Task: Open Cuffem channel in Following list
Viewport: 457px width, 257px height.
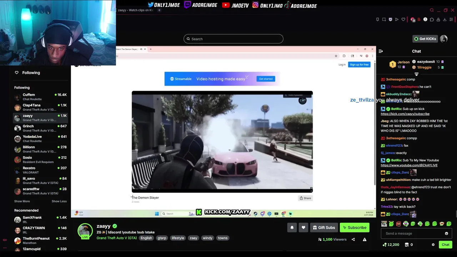Action: click(x=40, y=97)
